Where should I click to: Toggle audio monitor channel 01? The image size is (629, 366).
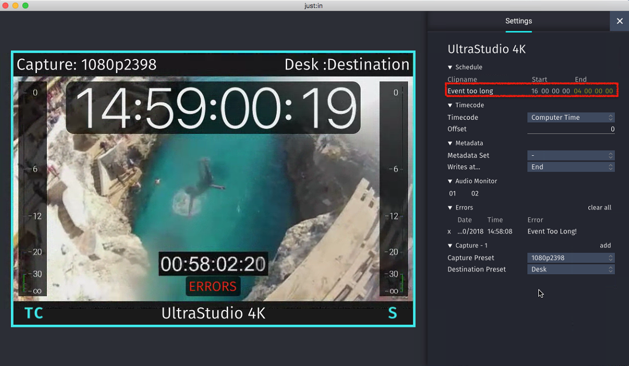tap(452, 193)
